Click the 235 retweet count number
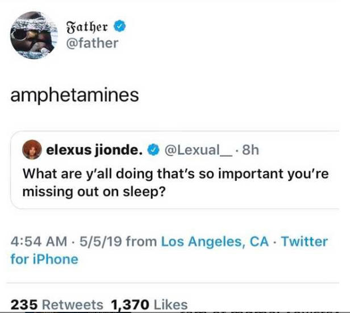 click(x=24, y=304)
